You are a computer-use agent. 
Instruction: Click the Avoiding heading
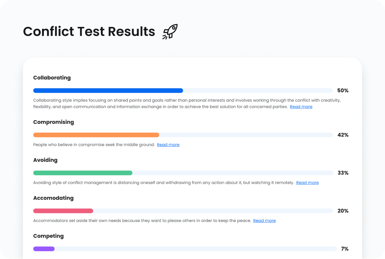[45, 160]
